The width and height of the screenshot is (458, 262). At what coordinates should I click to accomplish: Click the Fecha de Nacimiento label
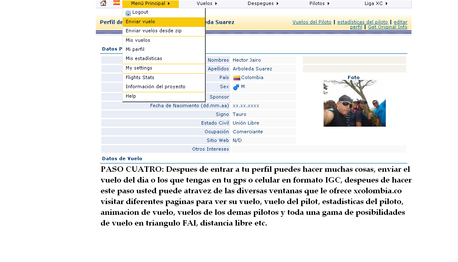click(189, 106)
